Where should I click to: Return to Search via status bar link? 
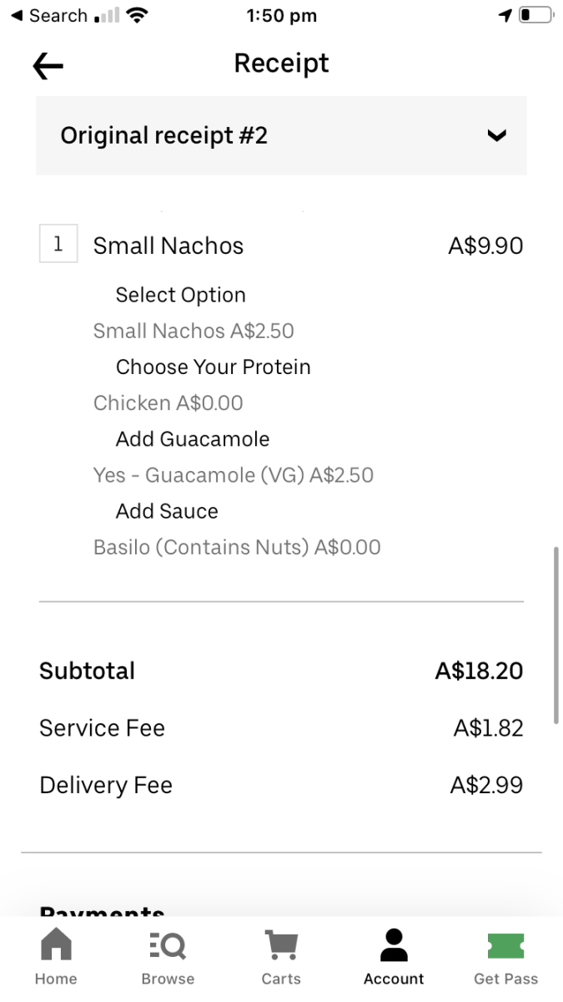50,16
